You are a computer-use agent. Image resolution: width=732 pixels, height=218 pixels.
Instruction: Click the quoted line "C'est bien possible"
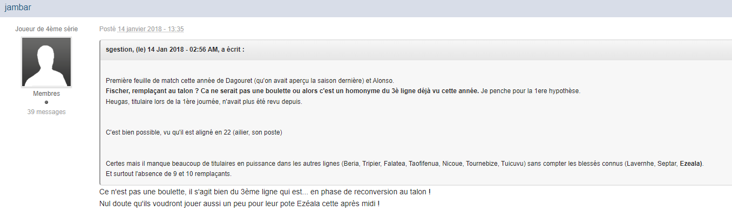194,132
